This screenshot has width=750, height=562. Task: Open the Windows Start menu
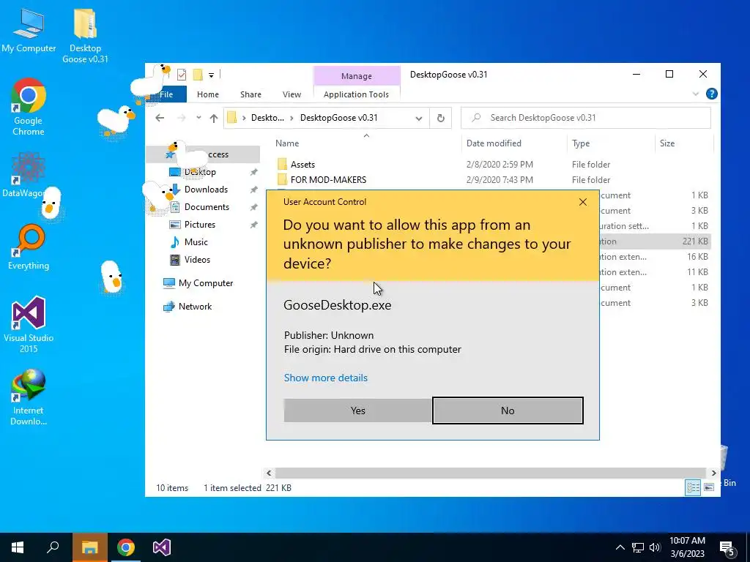tap(18, 547)
